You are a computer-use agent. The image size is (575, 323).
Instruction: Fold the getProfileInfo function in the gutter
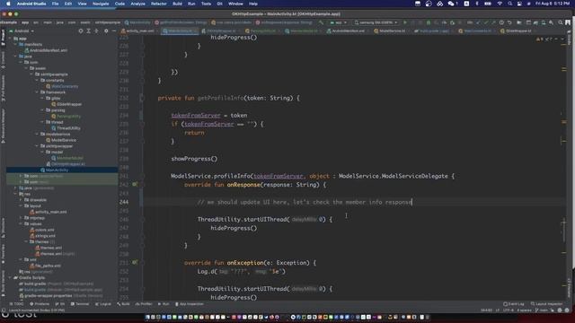pyautogui.click(x=143, y=98)
